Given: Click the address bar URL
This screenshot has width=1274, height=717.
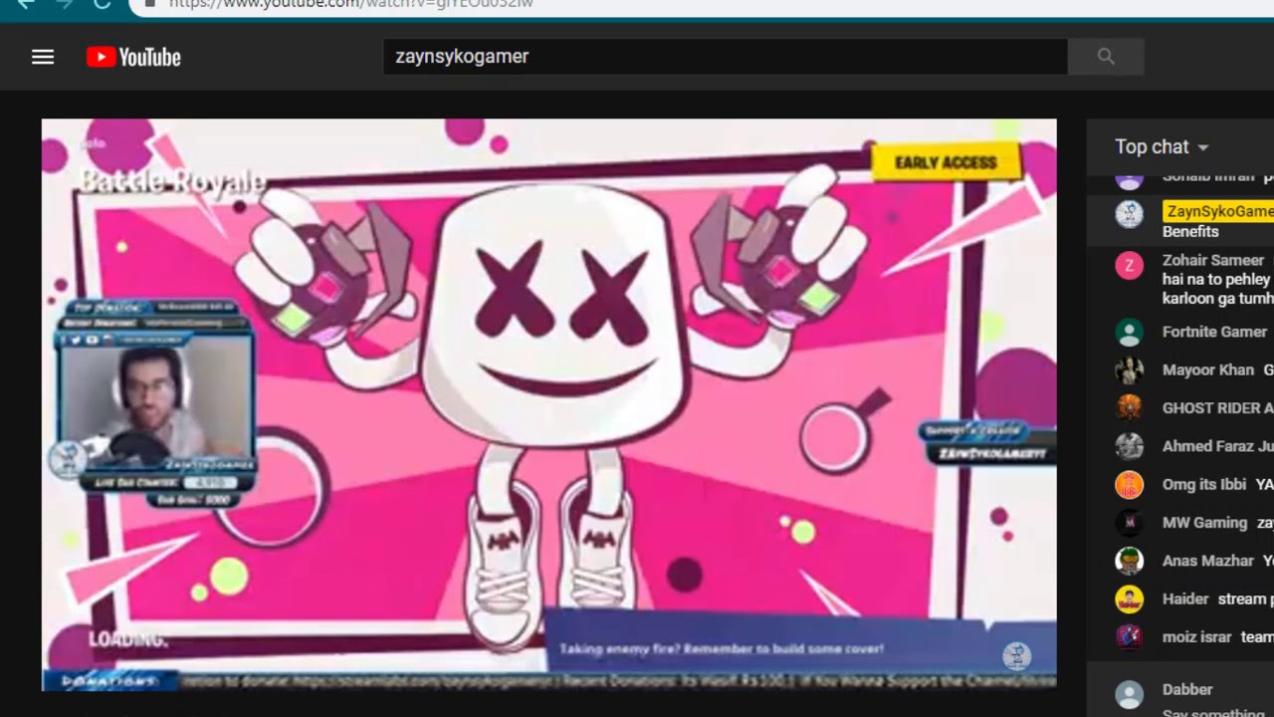Looking at the screenshot, I should coord(350,3).
